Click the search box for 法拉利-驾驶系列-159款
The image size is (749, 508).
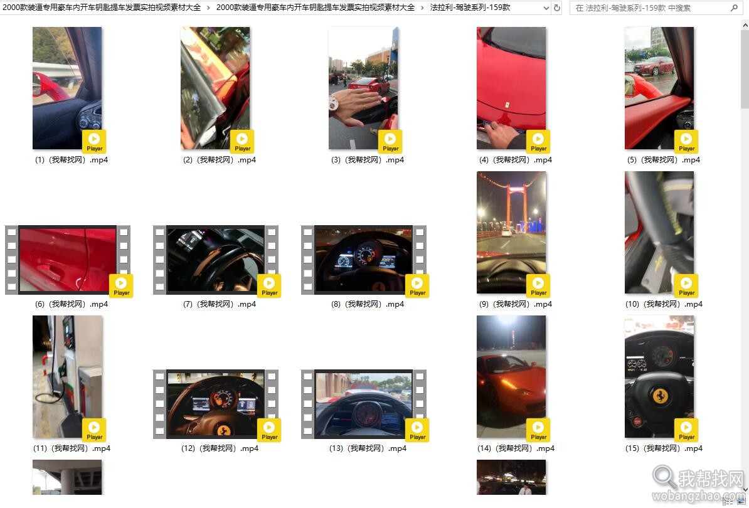(656, 8)
